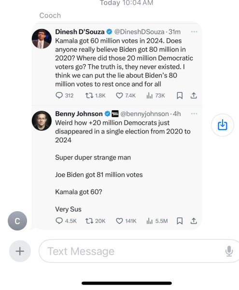Tap the retweet icon showing 1.8K

pyautogui.click(x=89, y=95)
